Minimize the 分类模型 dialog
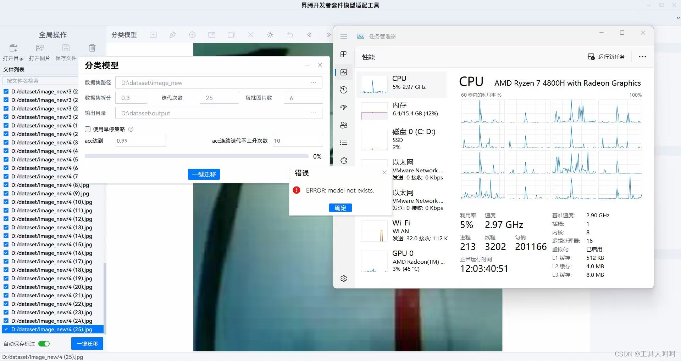 307,65
